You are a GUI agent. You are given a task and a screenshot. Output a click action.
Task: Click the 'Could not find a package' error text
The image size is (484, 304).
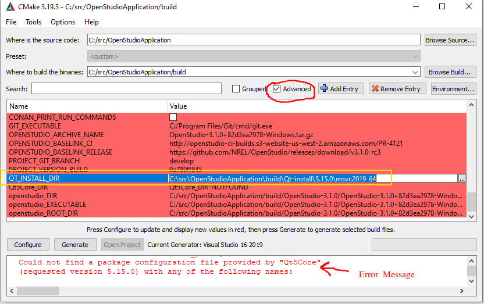pyautogui.click(x=170, y=262)
